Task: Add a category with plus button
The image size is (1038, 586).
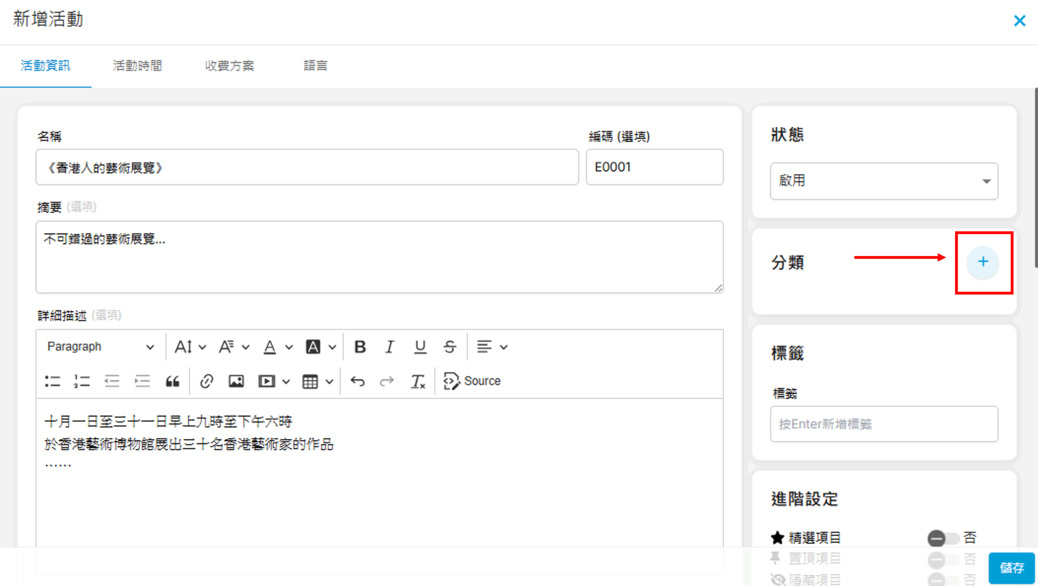Action: [x=983, y=262]
